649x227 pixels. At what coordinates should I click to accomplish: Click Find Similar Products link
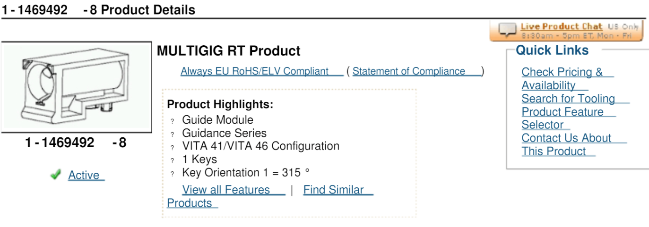[270, 196]
